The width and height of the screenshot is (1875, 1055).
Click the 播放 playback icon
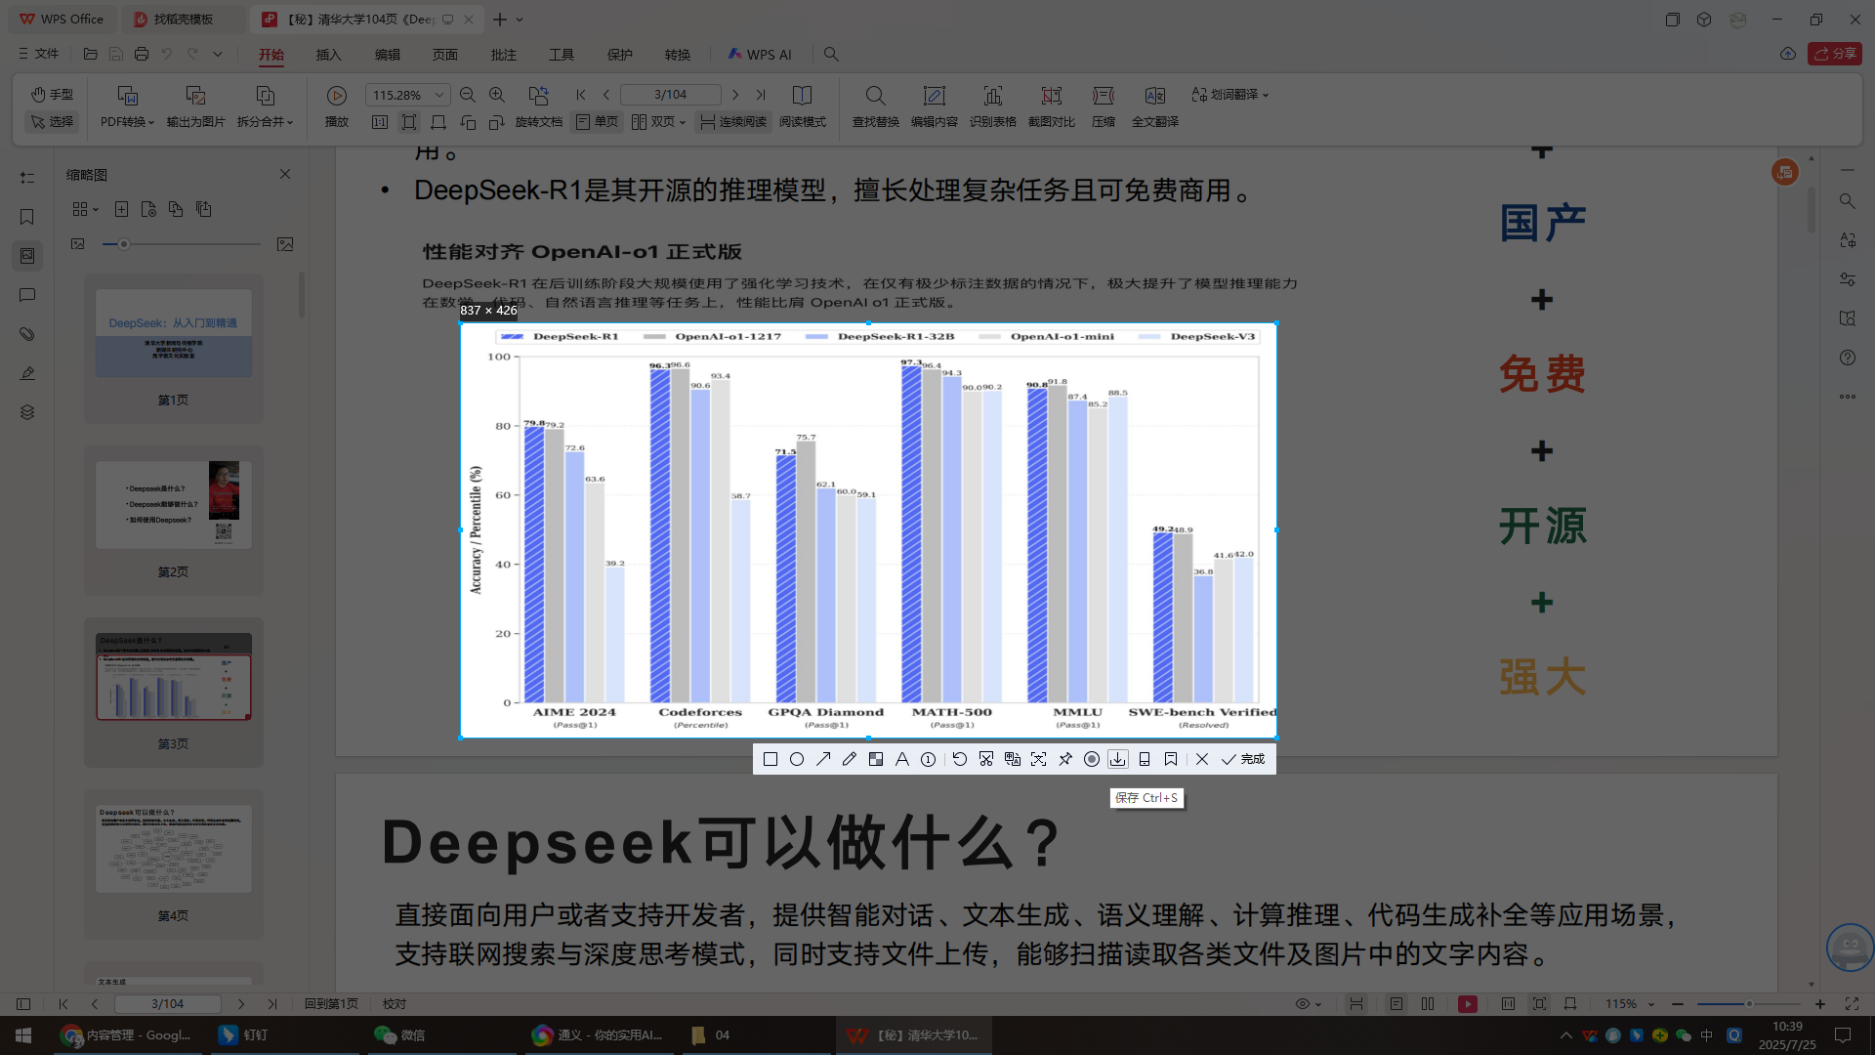tap(336, 95)
